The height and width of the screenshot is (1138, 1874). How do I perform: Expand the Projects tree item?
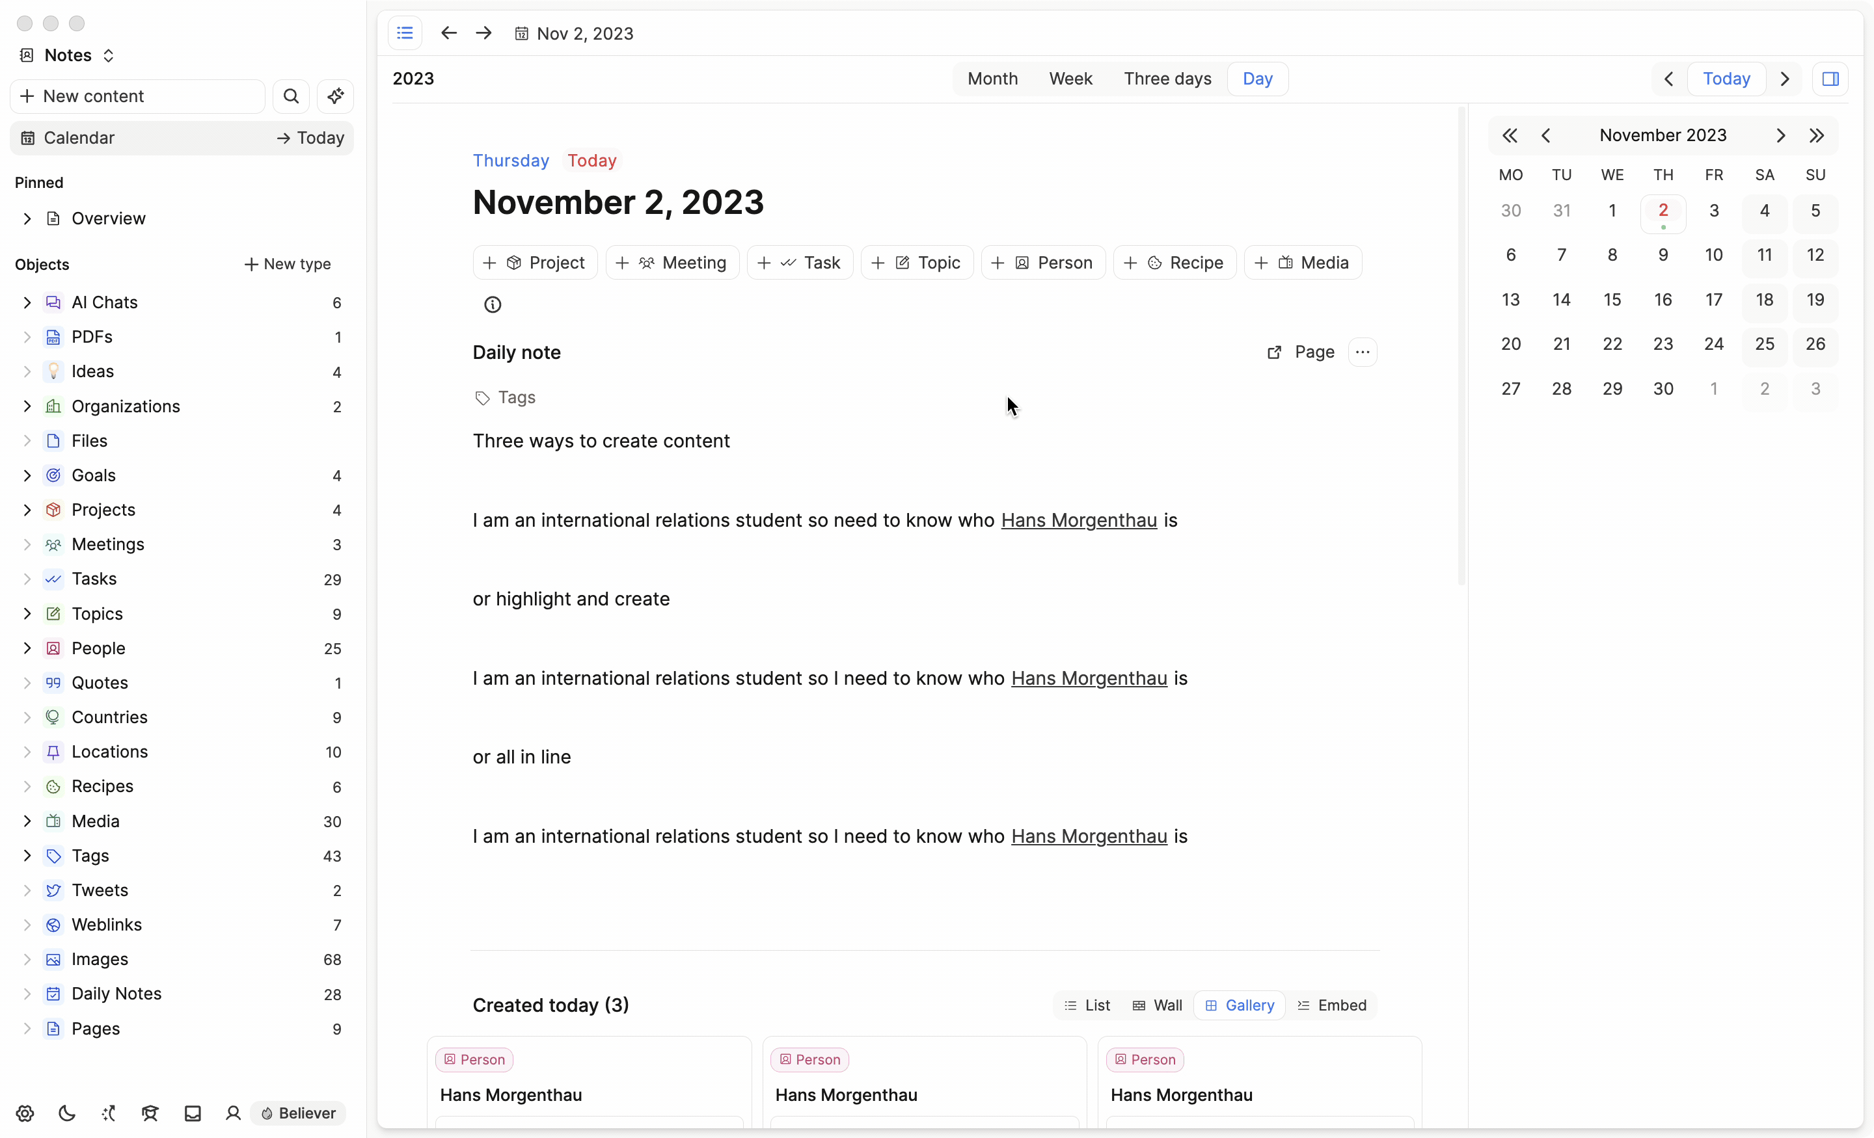(x=27, y=510)
